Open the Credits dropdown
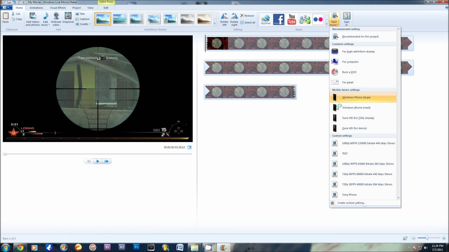Image resolution: width=449 pixels, height=252 pixels. [83, 24]
